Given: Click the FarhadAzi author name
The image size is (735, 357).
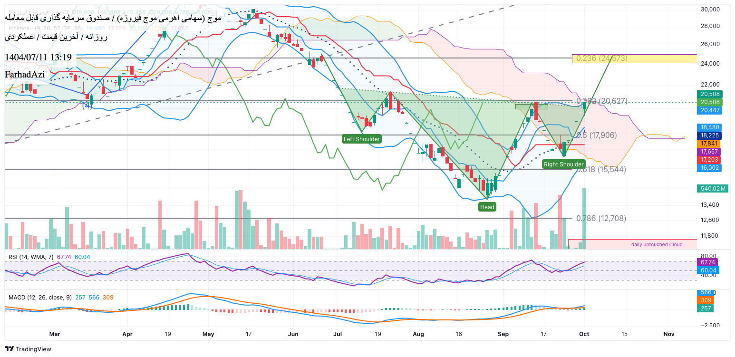Looking at the screenshot, I should [x=25, y=74].
